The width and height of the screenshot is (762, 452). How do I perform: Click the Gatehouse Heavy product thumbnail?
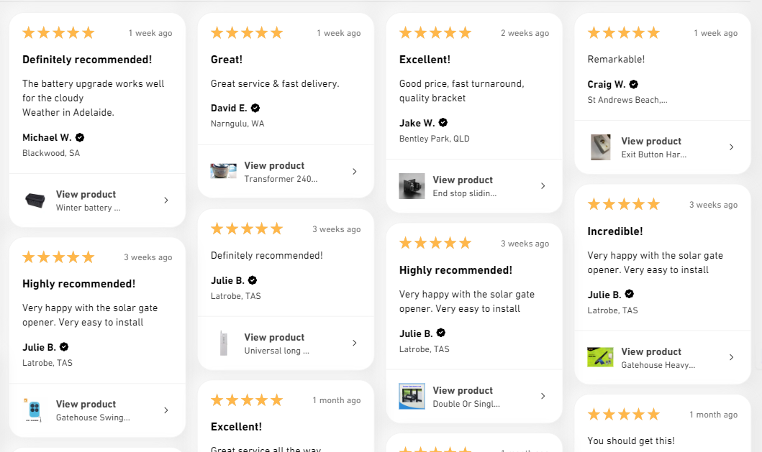pyautogui.click(x=600, y=358)
